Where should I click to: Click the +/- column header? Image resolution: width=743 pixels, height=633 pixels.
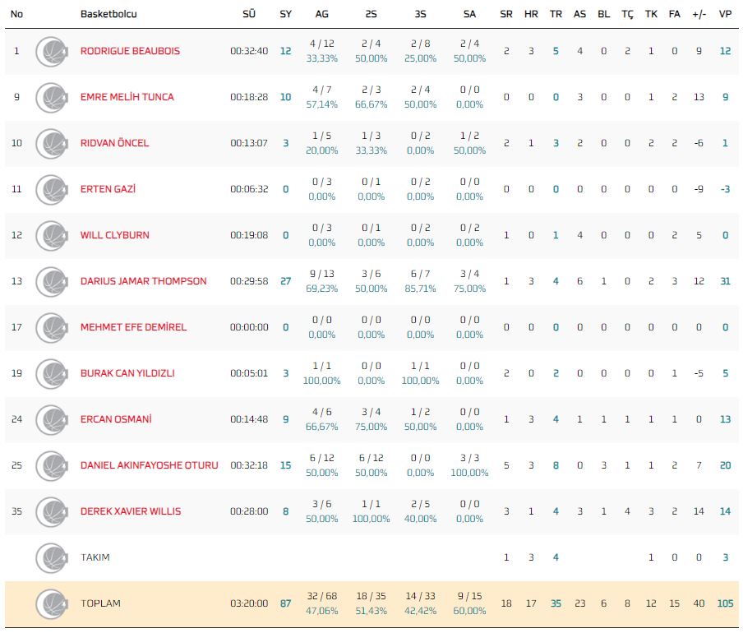click(699, 14)
